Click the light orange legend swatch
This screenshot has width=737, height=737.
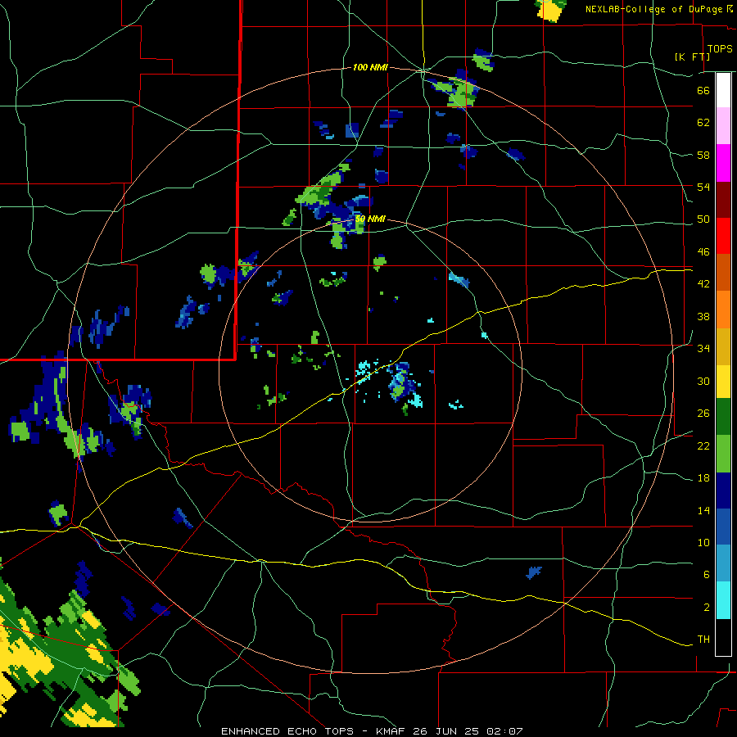[723, 310]
